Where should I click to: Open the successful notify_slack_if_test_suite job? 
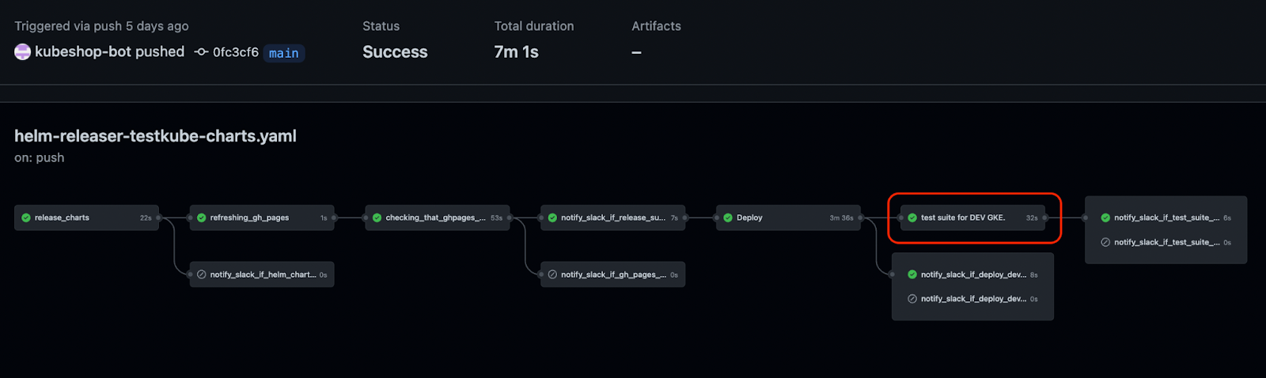click(x=1166, y=217)
